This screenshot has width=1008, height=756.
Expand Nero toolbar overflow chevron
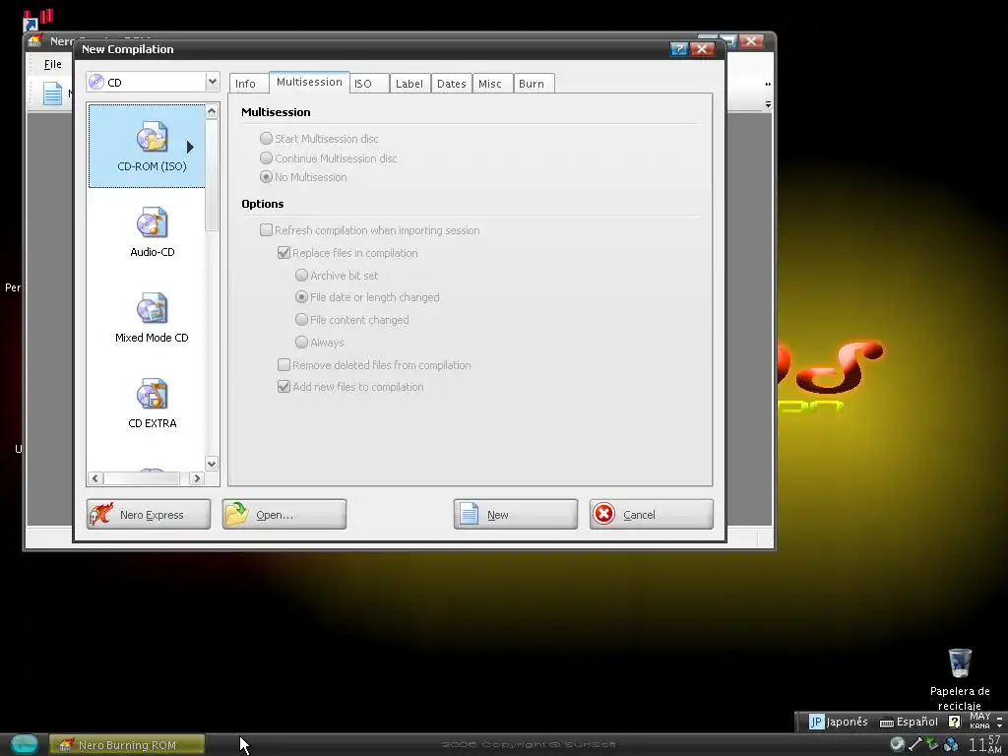[768, 85]
